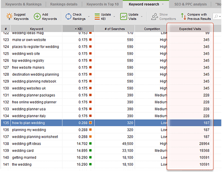Click the 33,100 searches value
This screenshot has height=172, width=223.
128,151
